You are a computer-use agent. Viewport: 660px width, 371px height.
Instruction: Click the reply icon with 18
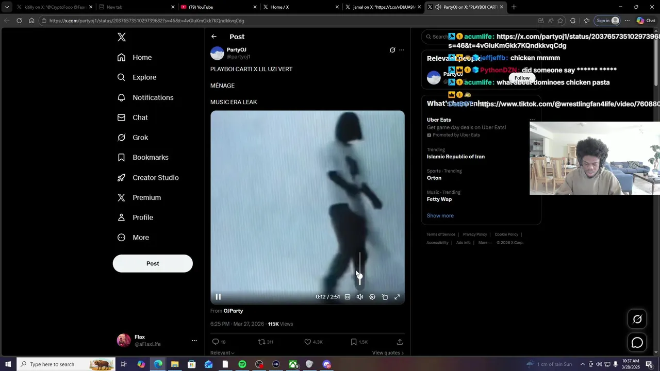[x=219, y=342]
